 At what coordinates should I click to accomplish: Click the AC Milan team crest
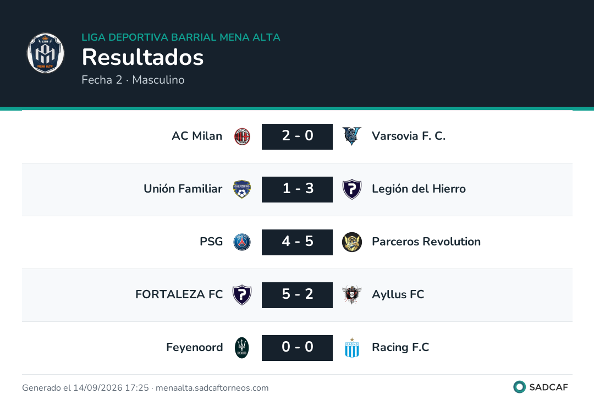(242, 136)
